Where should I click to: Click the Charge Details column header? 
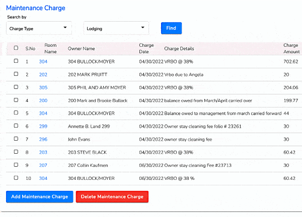(179, 49)
